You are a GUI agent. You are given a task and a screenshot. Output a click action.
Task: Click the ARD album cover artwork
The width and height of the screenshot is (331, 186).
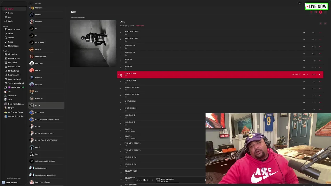coord(93,43)
